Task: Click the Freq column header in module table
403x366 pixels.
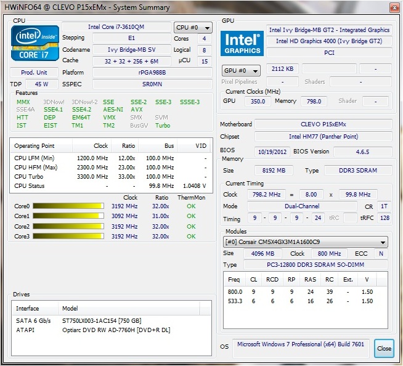Action: pyautogui.click(x=235, y=279)
